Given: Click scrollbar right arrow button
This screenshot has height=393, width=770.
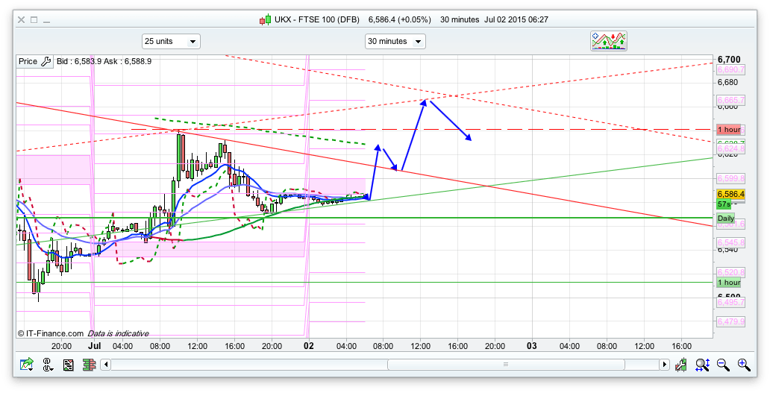Looking at the screenshot, I should (664, 365).
